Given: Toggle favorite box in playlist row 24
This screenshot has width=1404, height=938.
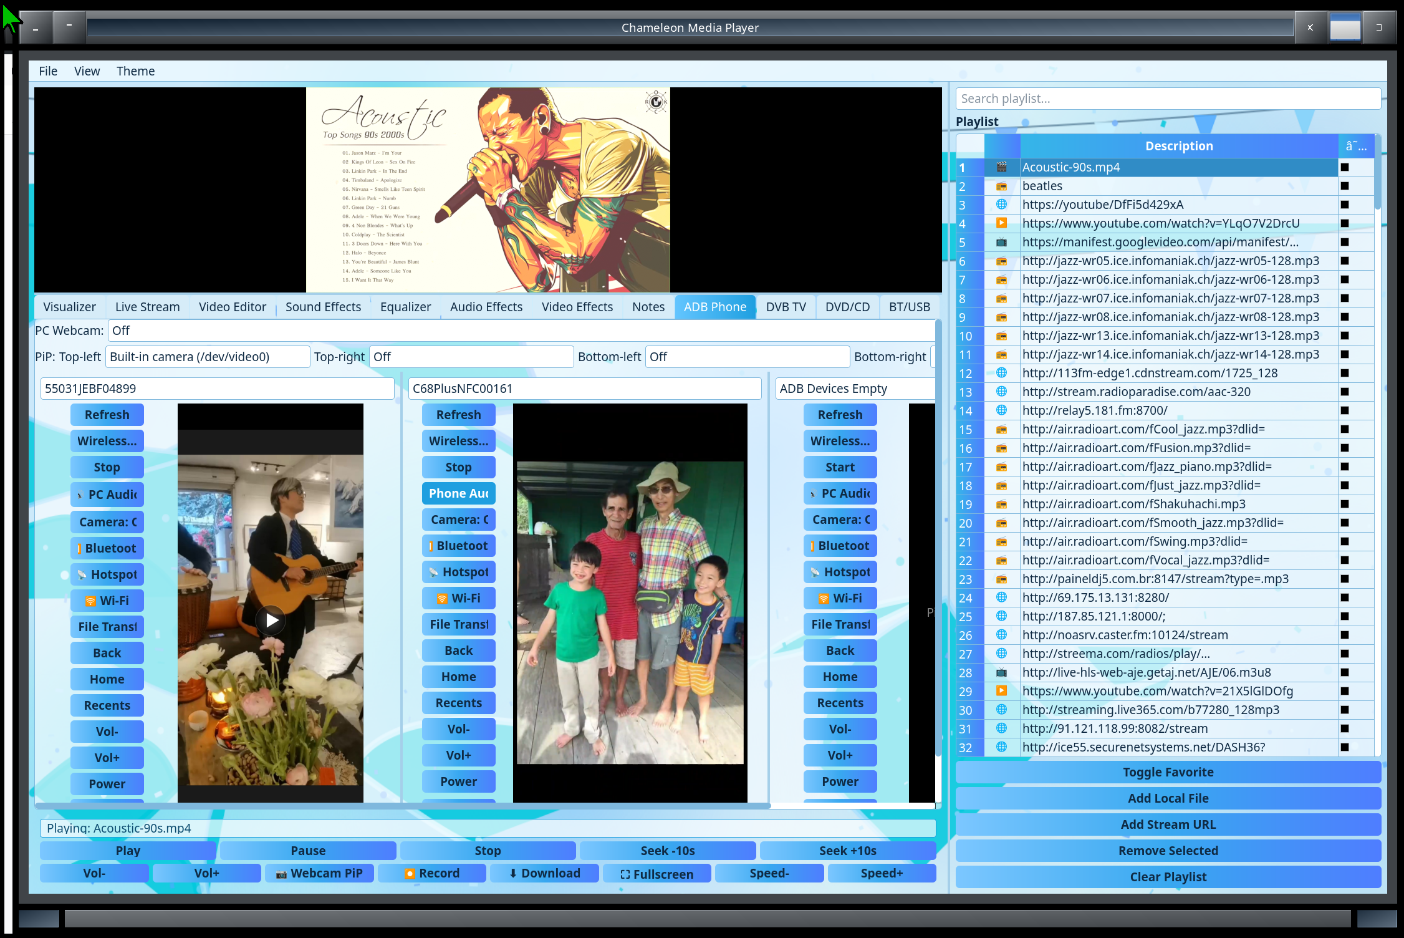Looking at the screenshot, I should click(1345, 597).
